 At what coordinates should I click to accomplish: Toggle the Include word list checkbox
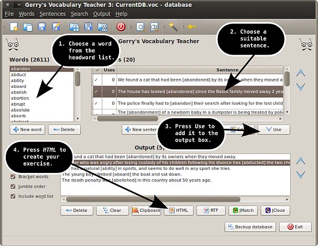coord(13,196)
